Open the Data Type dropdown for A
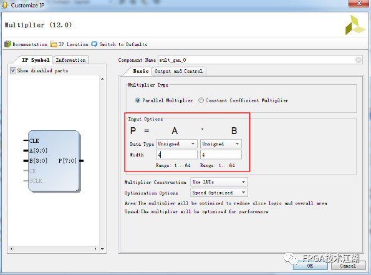 click(x=176, y=144)
